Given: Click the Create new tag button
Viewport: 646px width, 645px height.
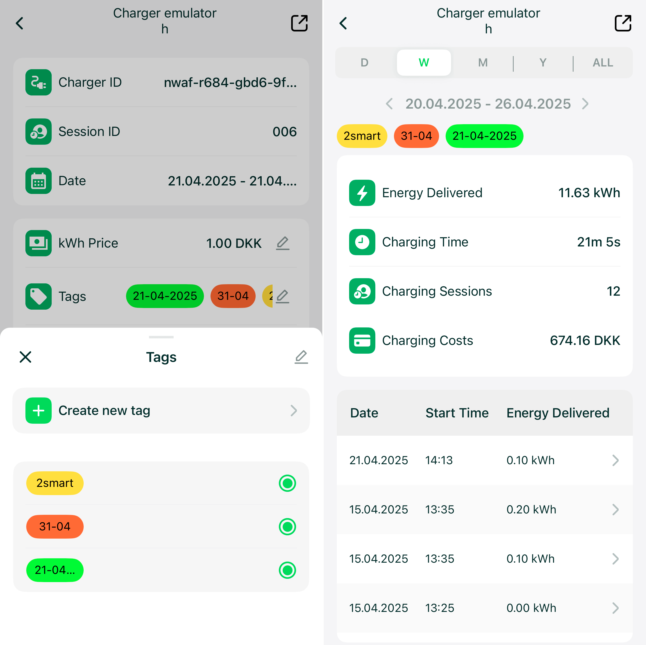Looking at the screenshot, I should click(x=161, y=411).
